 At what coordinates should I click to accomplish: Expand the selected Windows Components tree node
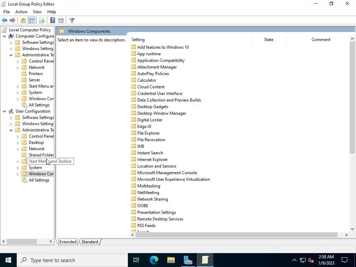[x=17, y=174]
